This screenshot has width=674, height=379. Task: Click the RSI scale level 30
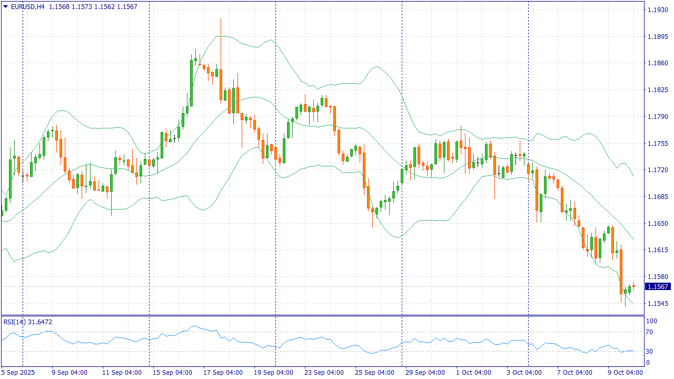tap(649, 352)
